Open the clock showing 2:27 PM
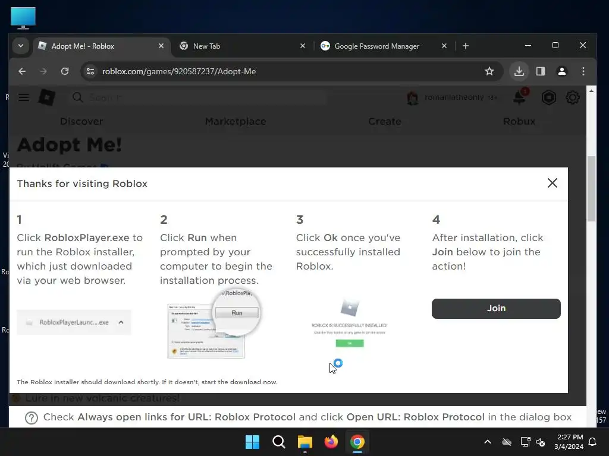Image resolution: width=609 pixels, height=456 pixels. (x=569, y=442)
